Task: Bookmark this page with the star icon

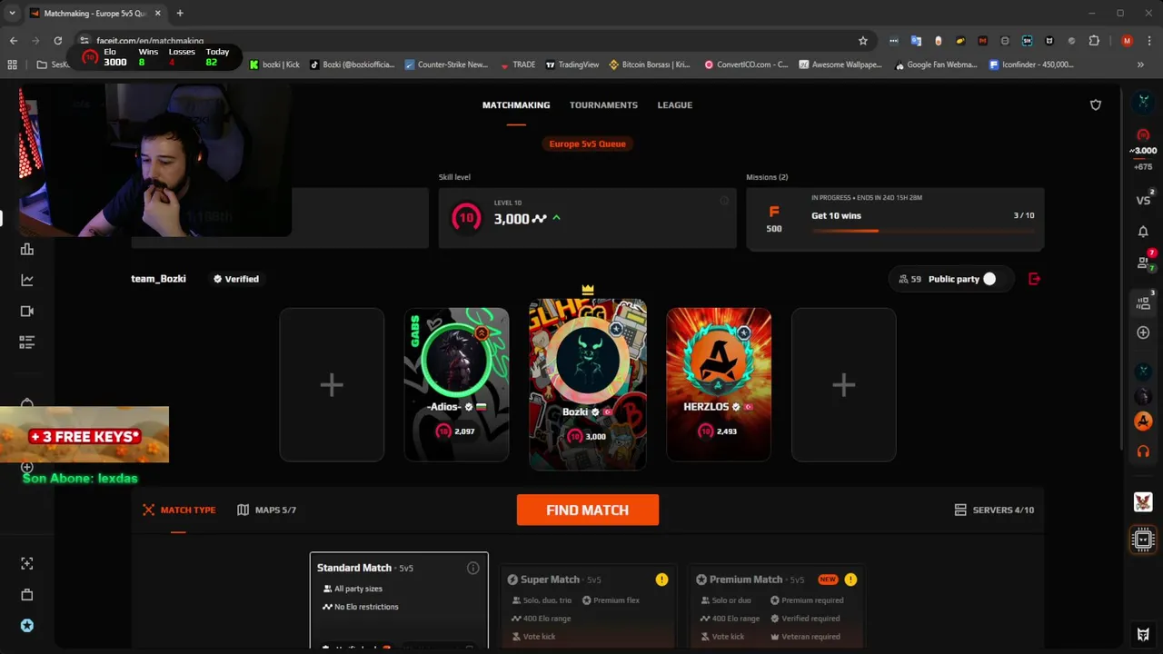Action: coord(863,41)
